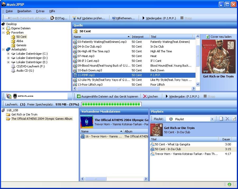This screenshot has height=189, width=238.
Task: Open the ID3Tag editor
Action: coord(59,18)
